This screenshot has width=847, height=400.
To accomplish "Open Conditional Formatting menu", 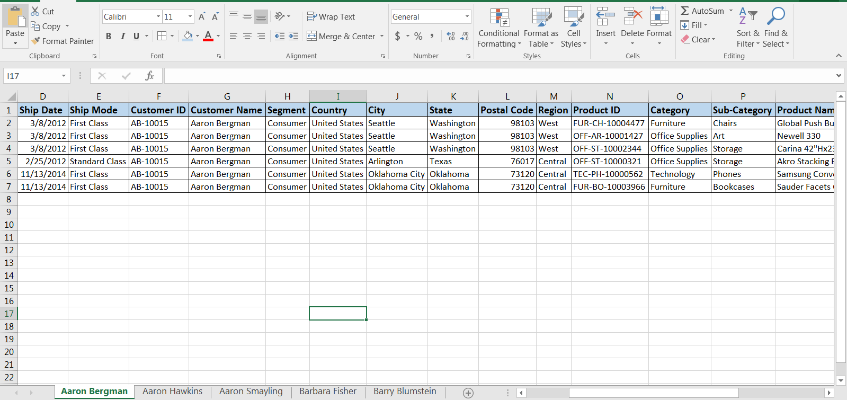I will (499, 28).
